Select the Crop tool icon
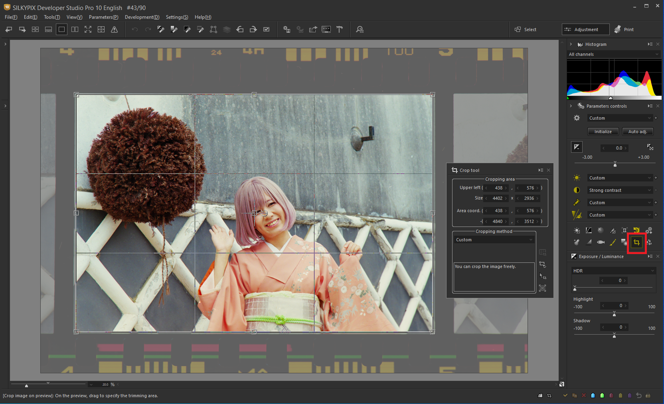This screenshot has width=664, height=404. point(636,242)
